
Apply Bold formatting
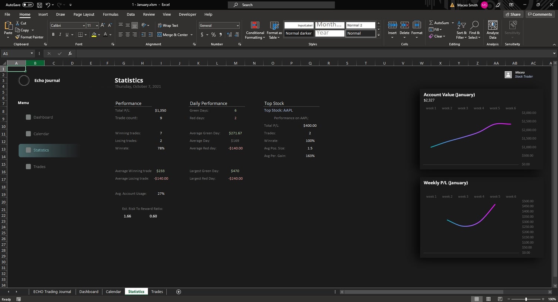tap(53, 35)
